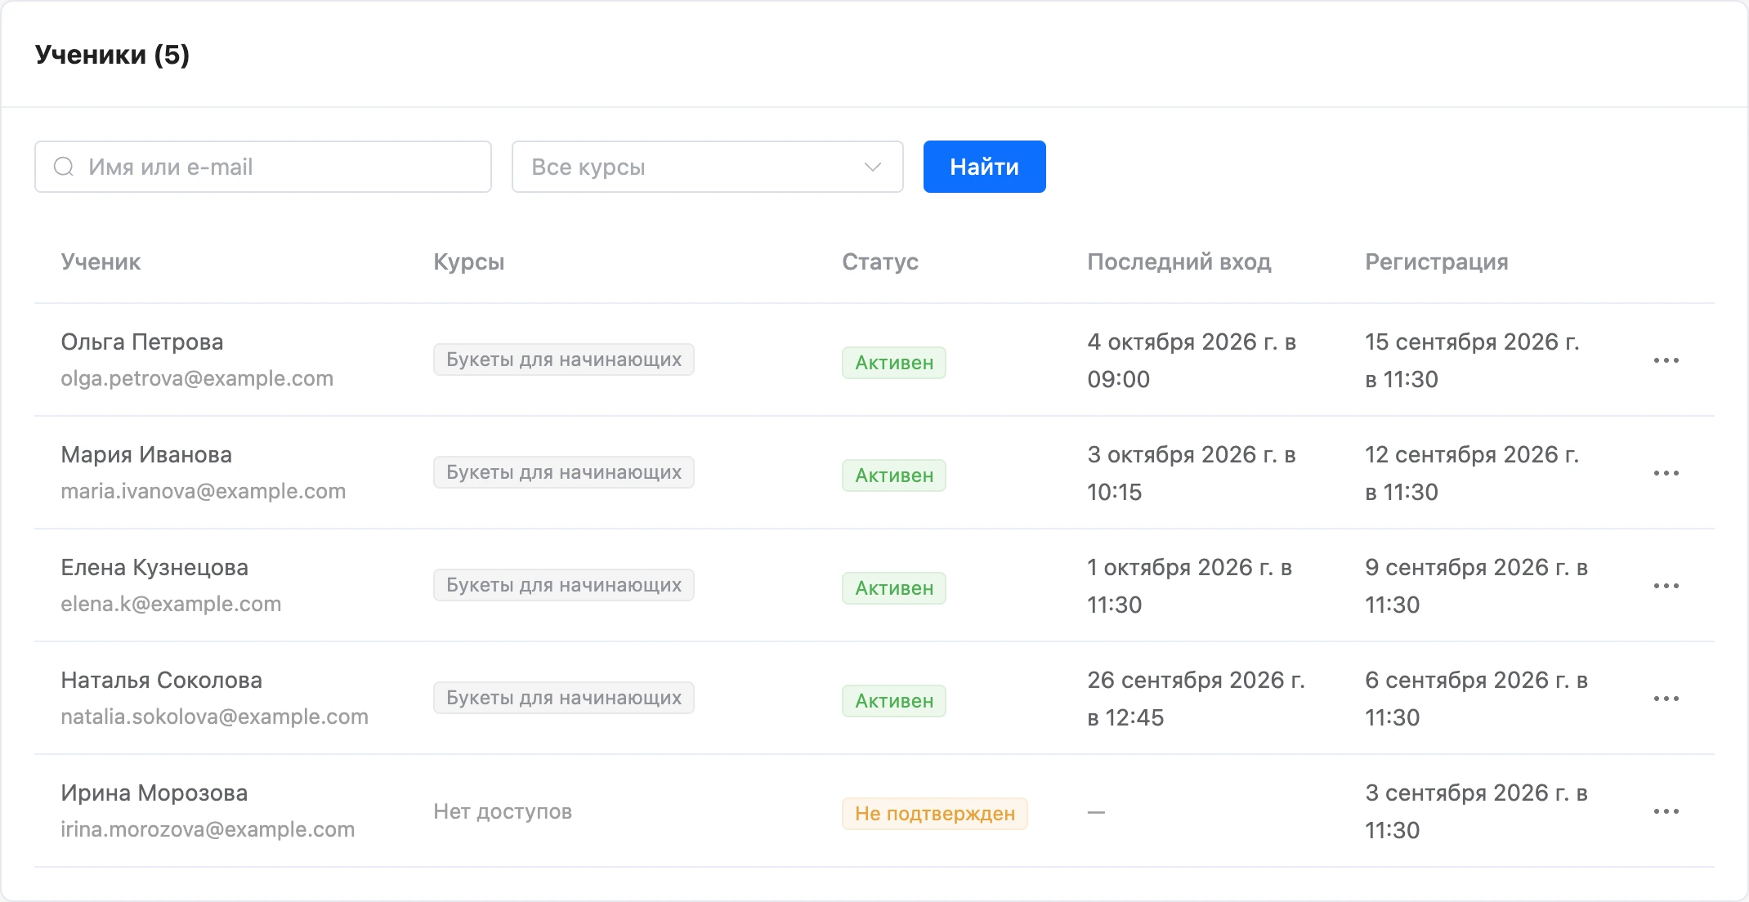This screenshot has width=1749, height=902.
Task: Click the name Ольга Петрова
Action: (x=142, y=342)
